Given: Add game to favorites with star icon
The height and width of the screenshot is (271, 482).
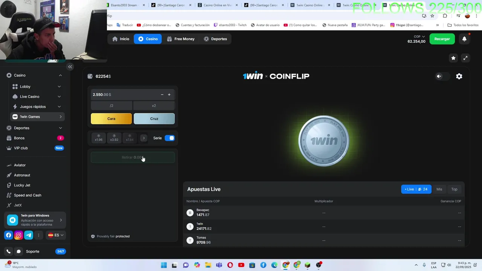Looking at the screenshot, I should coord(453,58).
